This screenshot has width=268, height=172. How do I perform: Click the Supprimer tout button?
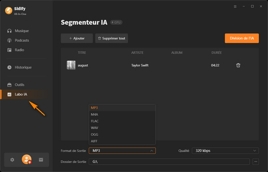[111, 38]
